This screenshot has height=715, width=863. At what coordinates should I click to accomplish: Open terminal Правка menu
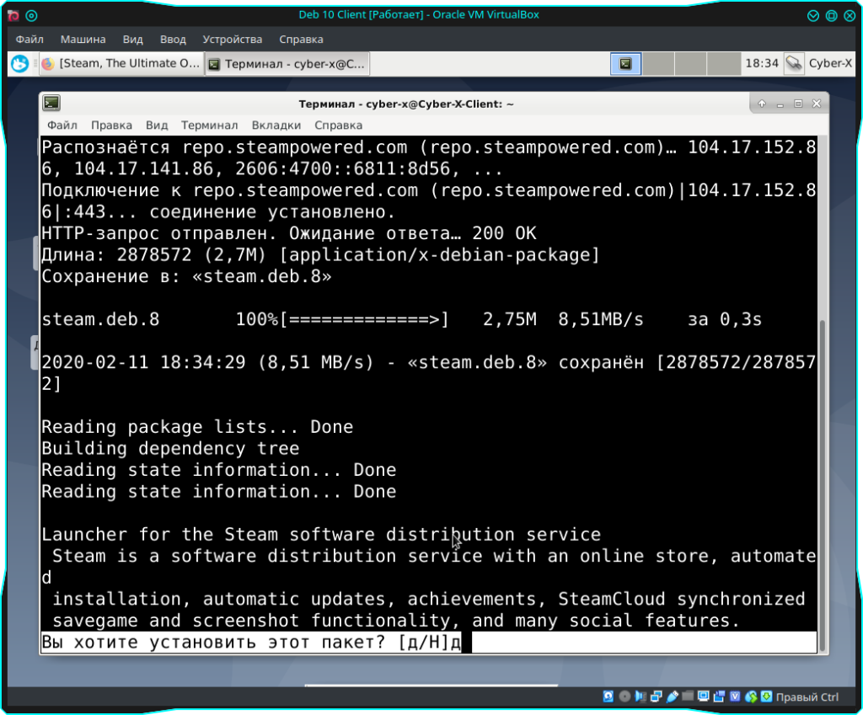(x=112, y=125)
